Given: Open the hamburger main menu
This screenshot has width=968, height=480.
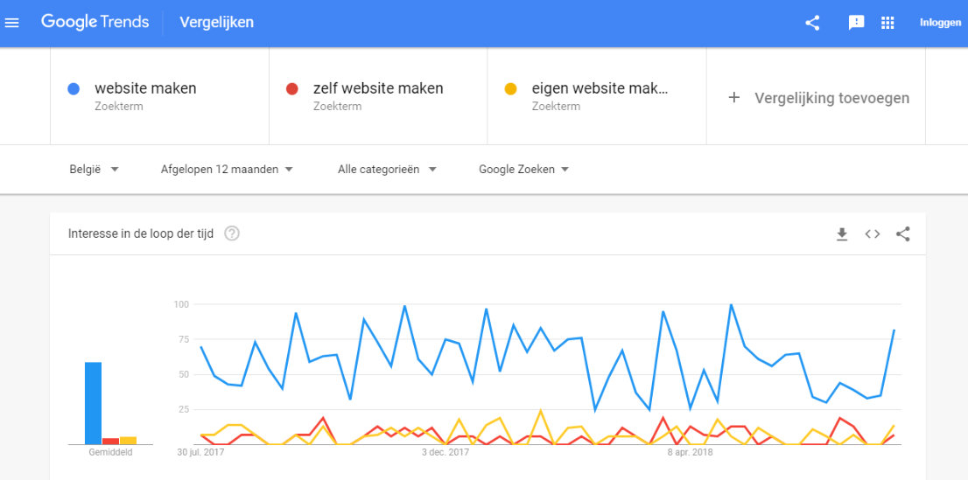Looking at the screenshot, I should click(x=12, y=23).
